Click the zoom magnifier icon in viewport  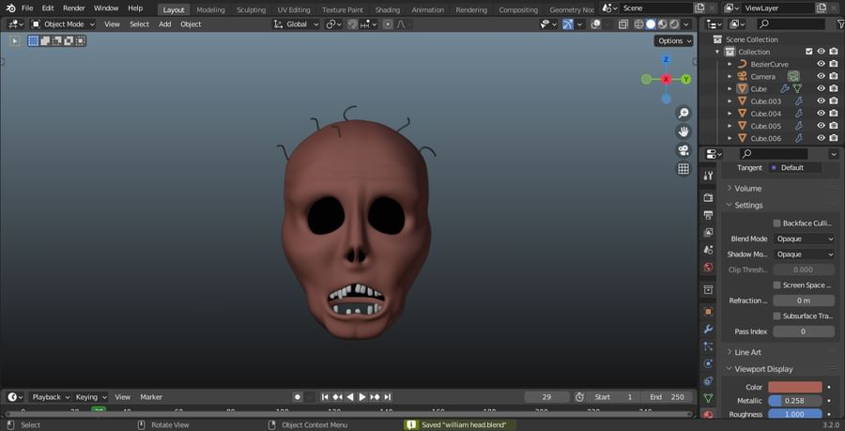tap(684, 113)
